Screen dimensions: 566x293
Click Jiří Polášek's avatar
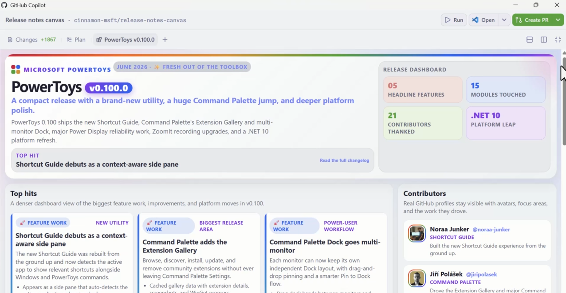417,278
